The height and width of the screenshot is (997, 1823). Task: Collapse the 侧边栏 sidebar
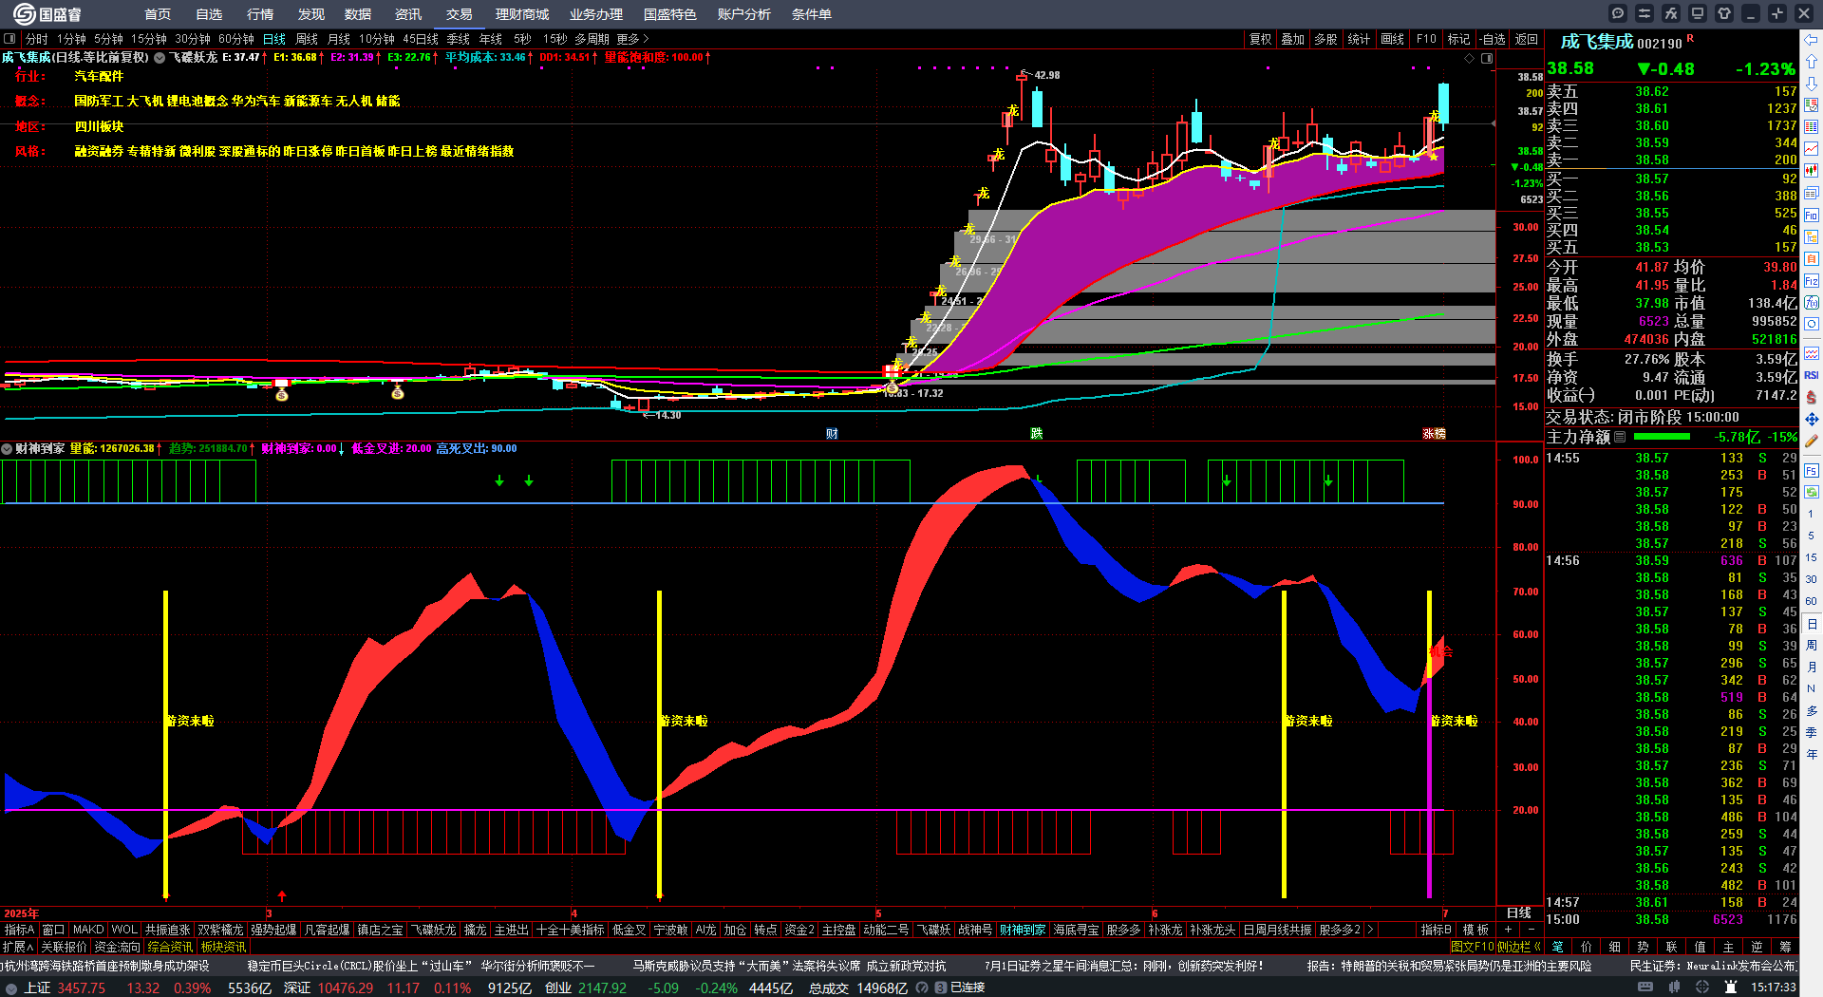tap(1518, 947)
